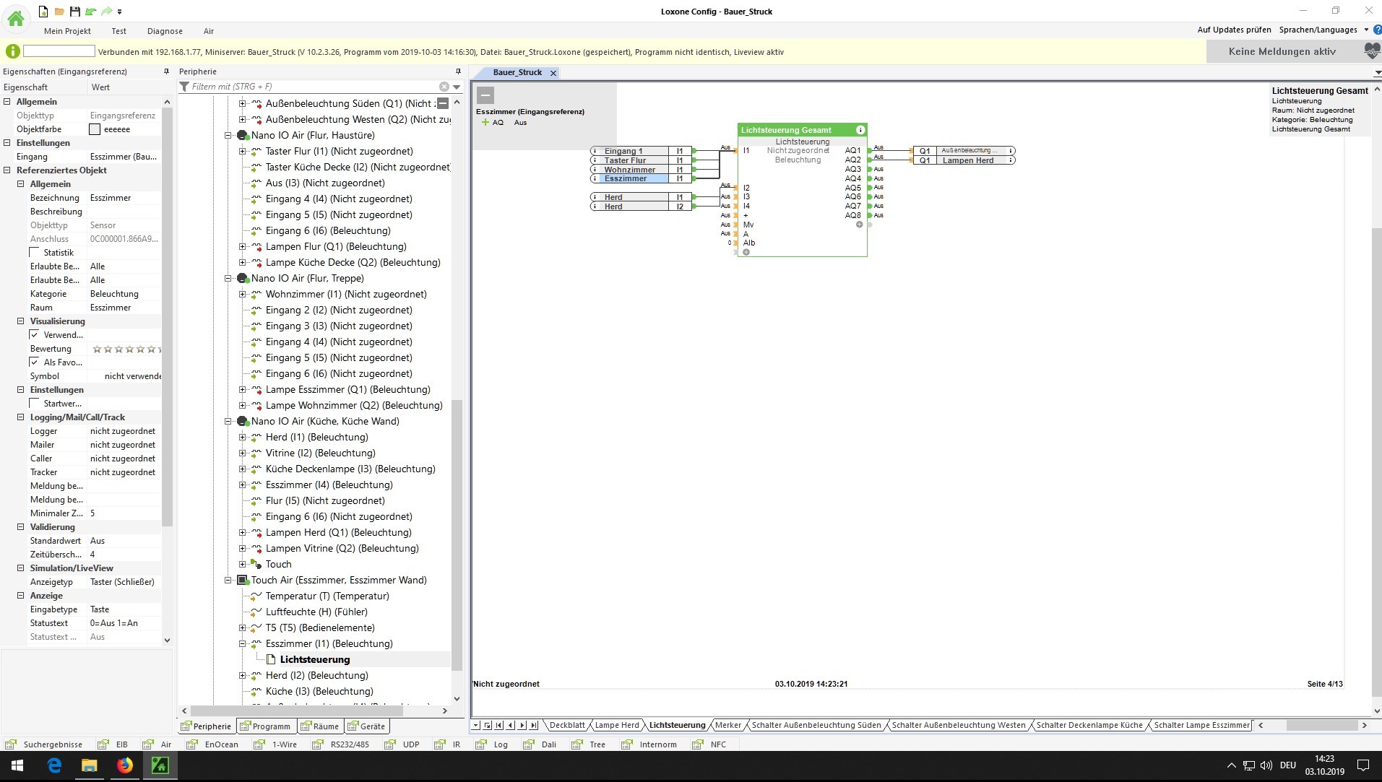Expand Lampen Herd (Q1) tree item
Image resolution: width=1382 pixels, height=782 pixels.
[243, 533]
